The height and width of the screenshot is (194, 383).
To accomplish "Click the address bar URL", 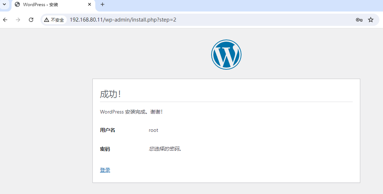I will [123, 20].
